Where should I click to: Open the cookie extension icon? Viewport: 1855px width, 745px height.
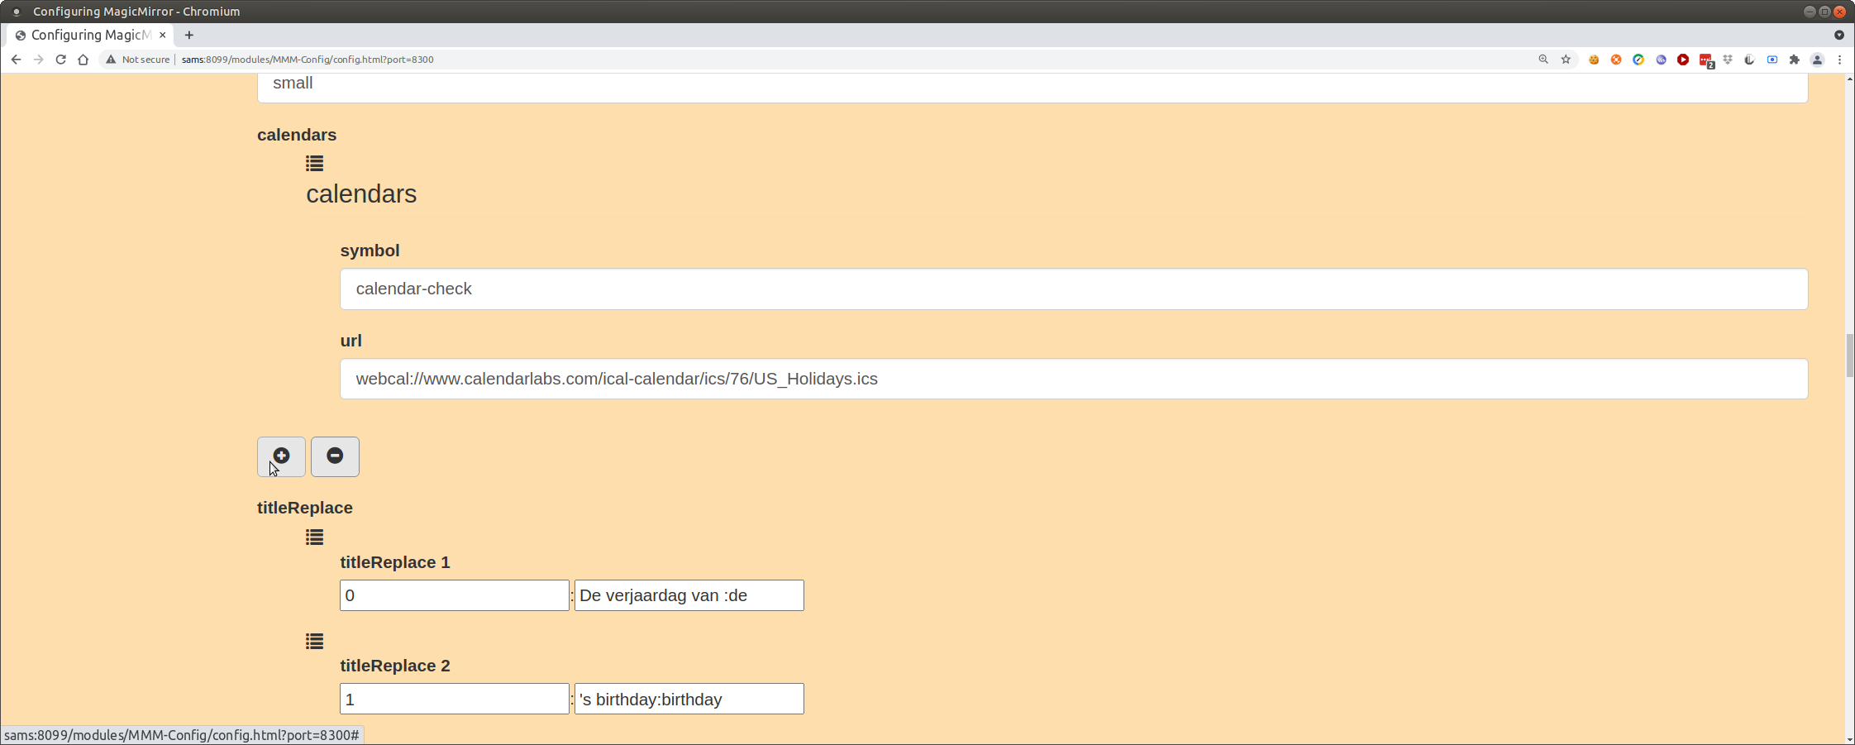(1594, 60)
